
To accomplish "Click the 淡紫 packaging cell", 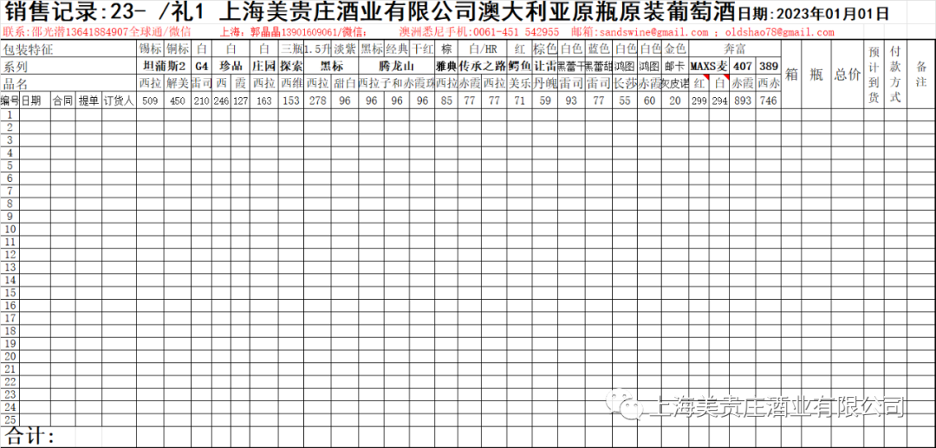I will click(x=346, y=49).
